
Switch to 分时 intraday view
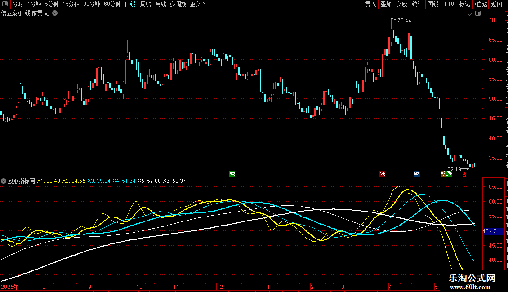pos(18,4)
